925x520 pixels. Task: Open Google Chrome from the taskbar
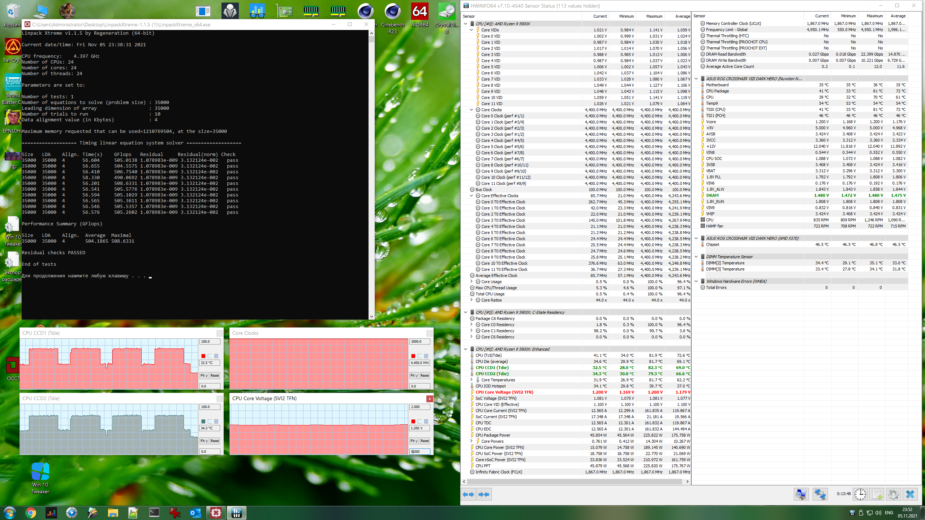pos(31,512)
